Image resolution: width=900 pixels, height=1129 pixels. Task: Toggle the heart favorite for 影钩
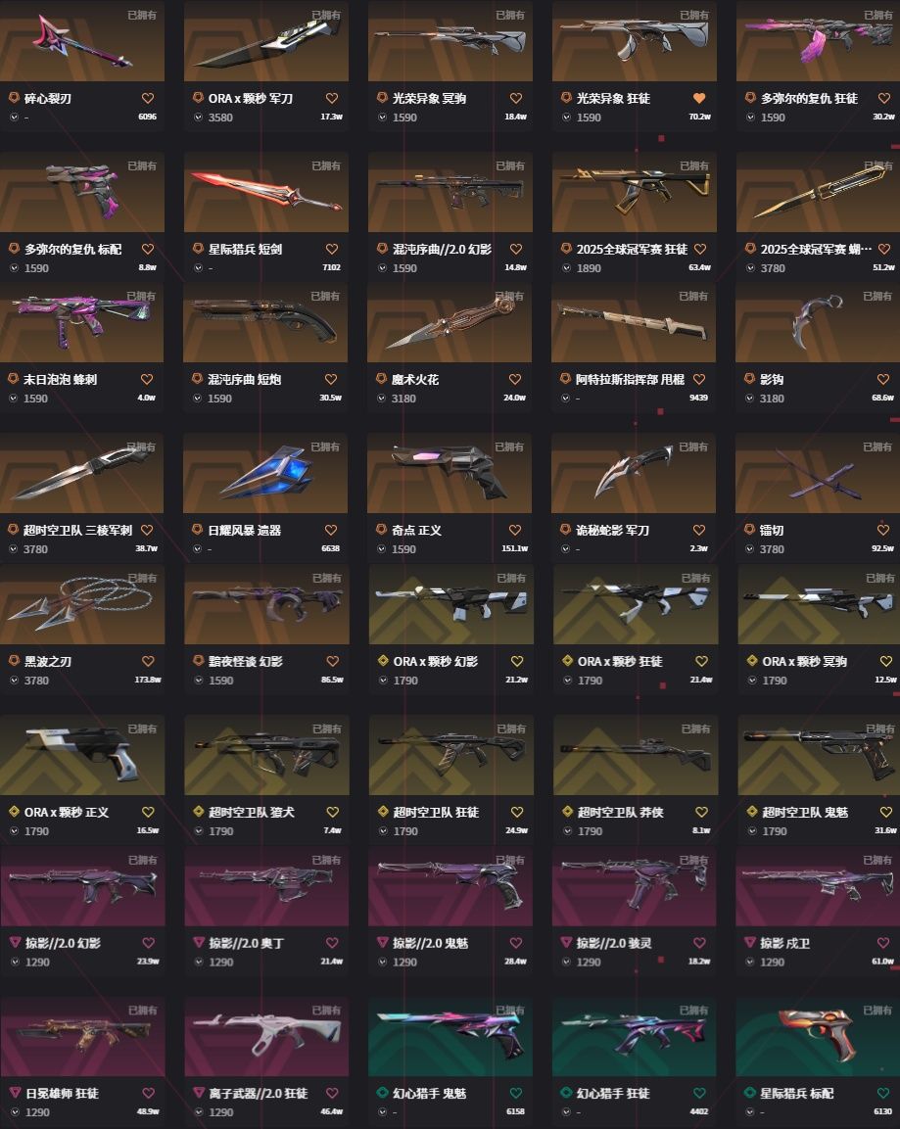coord(883,379)
